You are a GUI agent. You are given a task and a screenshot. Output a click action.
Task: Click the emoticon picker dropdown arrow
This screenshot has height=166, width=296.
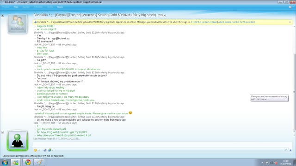(x=38, y=150)
